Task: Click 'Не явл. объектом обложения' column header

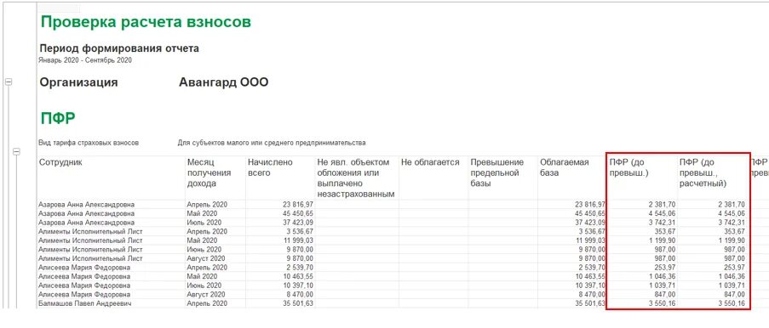Action: [x=356, y=178]
